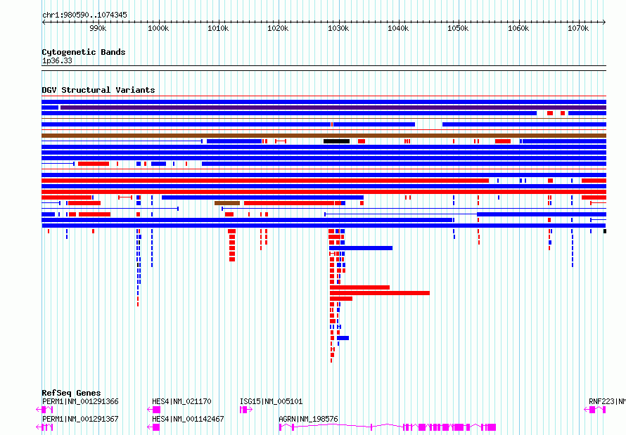Select the gene glyph under HES4|NM_021170
The width and height of the screenshot is (626, 435).
[154, 410]
